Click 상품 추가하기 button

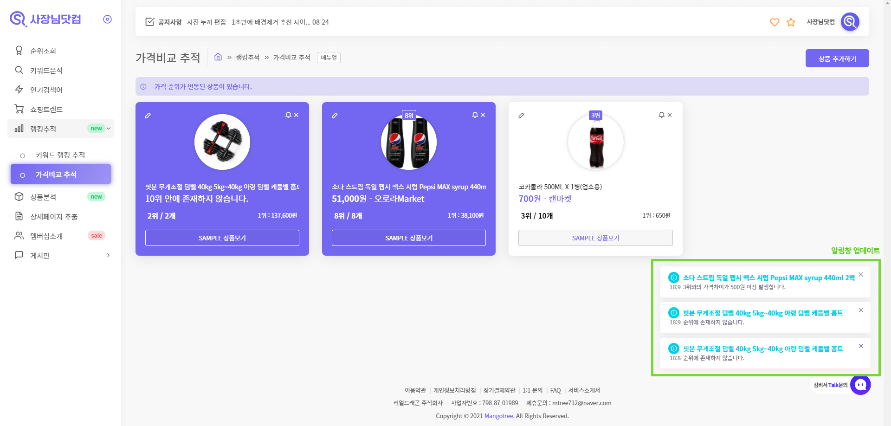[837, 58]
